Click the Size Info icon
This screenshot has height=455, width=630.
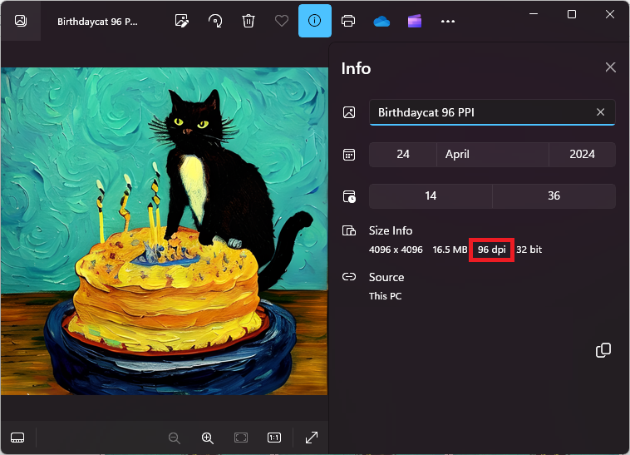click(349, 230)
